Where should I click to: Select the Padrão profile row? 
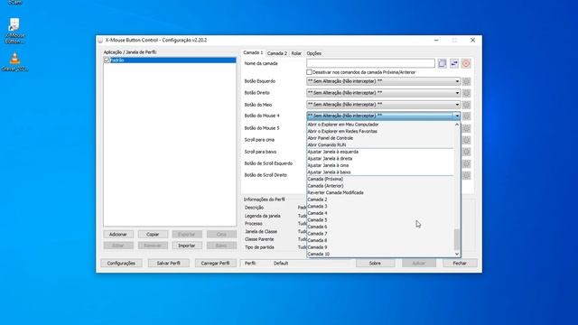170,60
